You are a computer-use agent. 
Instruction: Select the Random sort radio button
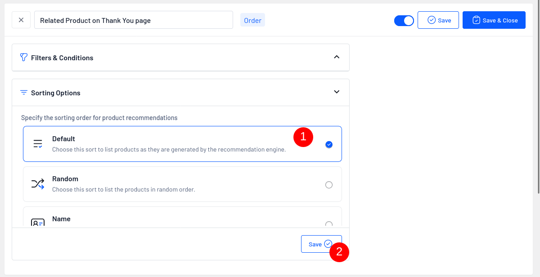pyautogui.click(x=329, y=185)
